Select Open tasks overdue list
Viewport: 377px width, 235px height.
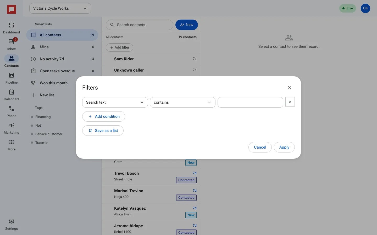62,71
